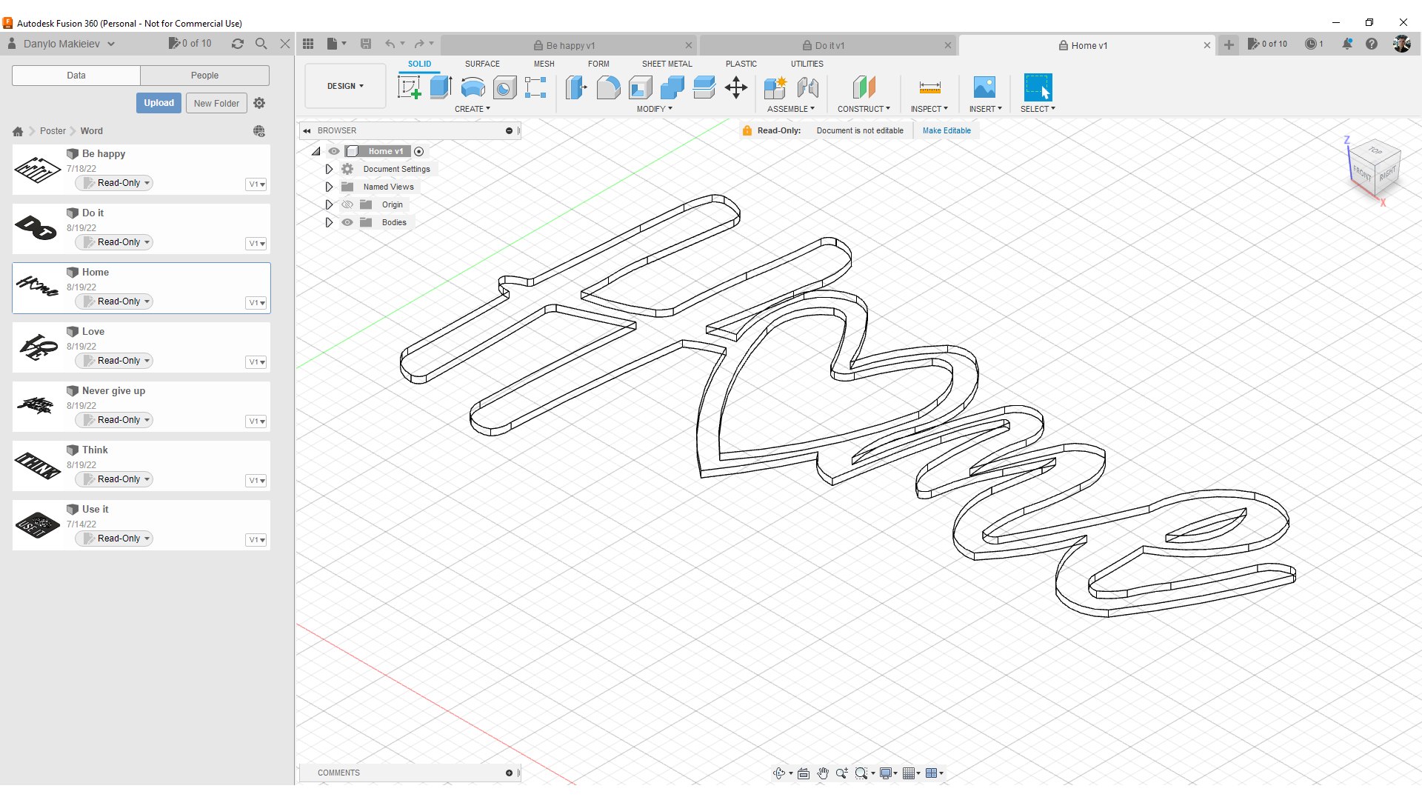The width and height of the screenshot is (1422, 800).
Task: Select the Revolve tool icon
Action: [x=473, y=87]
